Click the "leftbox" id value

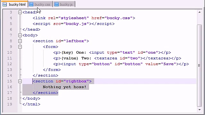tap(75, 41)
